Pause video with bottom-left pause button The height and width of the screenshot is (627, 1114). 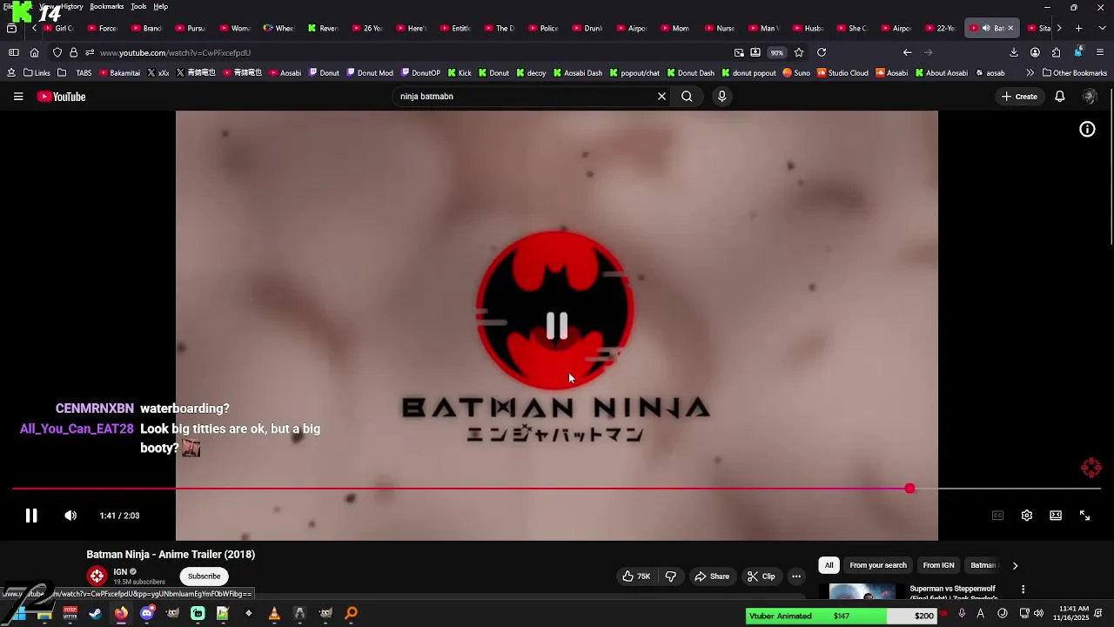tap(31, 516)
